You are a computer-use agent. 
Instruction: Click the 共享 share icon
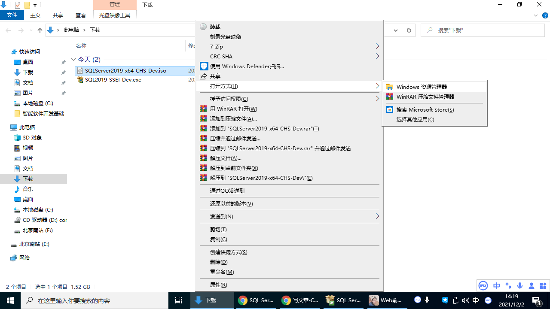pyautogui.click(x=203, y=76)
